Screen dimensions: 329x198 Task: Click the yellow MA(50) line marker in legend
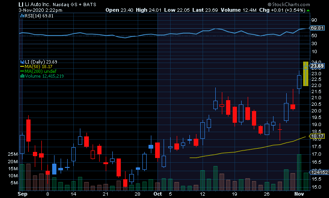pyautogui.click(x=22, y=67)
